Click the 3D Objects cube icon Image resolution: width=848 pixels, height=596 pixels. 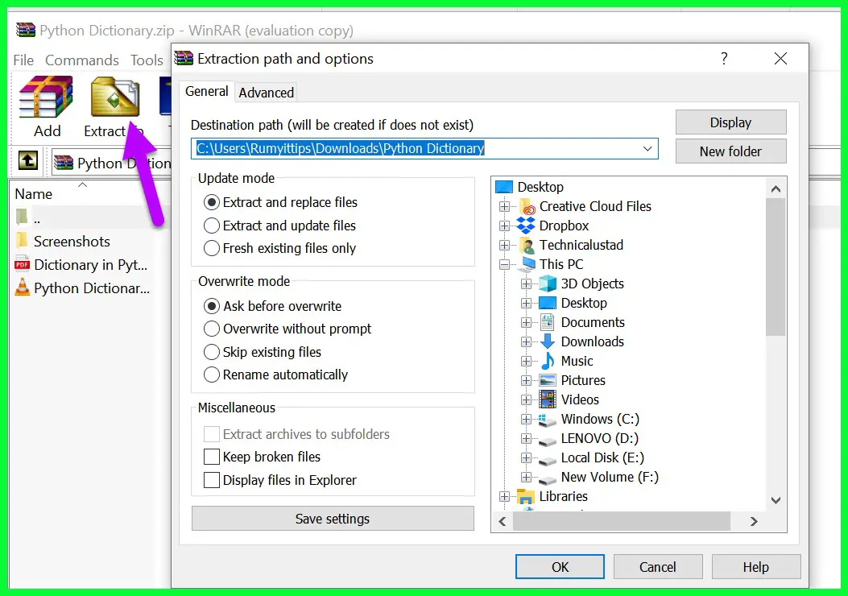tap(548, 284)
